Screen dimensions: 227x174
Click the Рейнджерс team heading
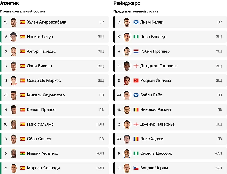pos(127,3)
